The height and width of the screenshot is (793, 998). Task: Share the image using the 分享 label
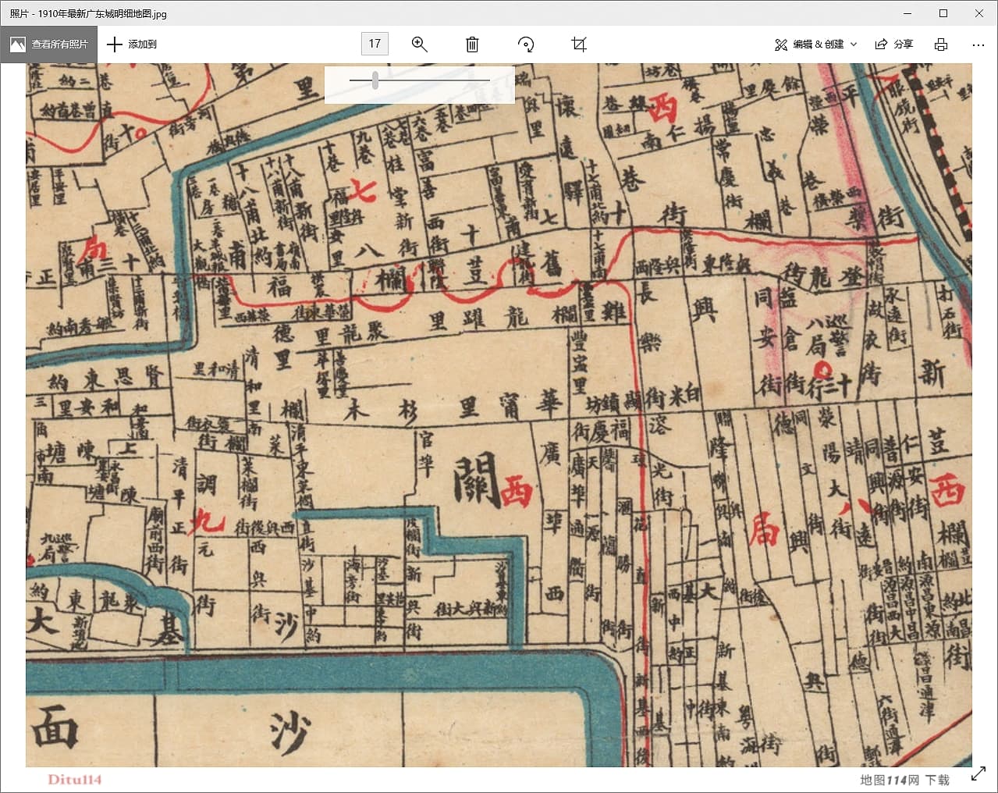point(904,44)
